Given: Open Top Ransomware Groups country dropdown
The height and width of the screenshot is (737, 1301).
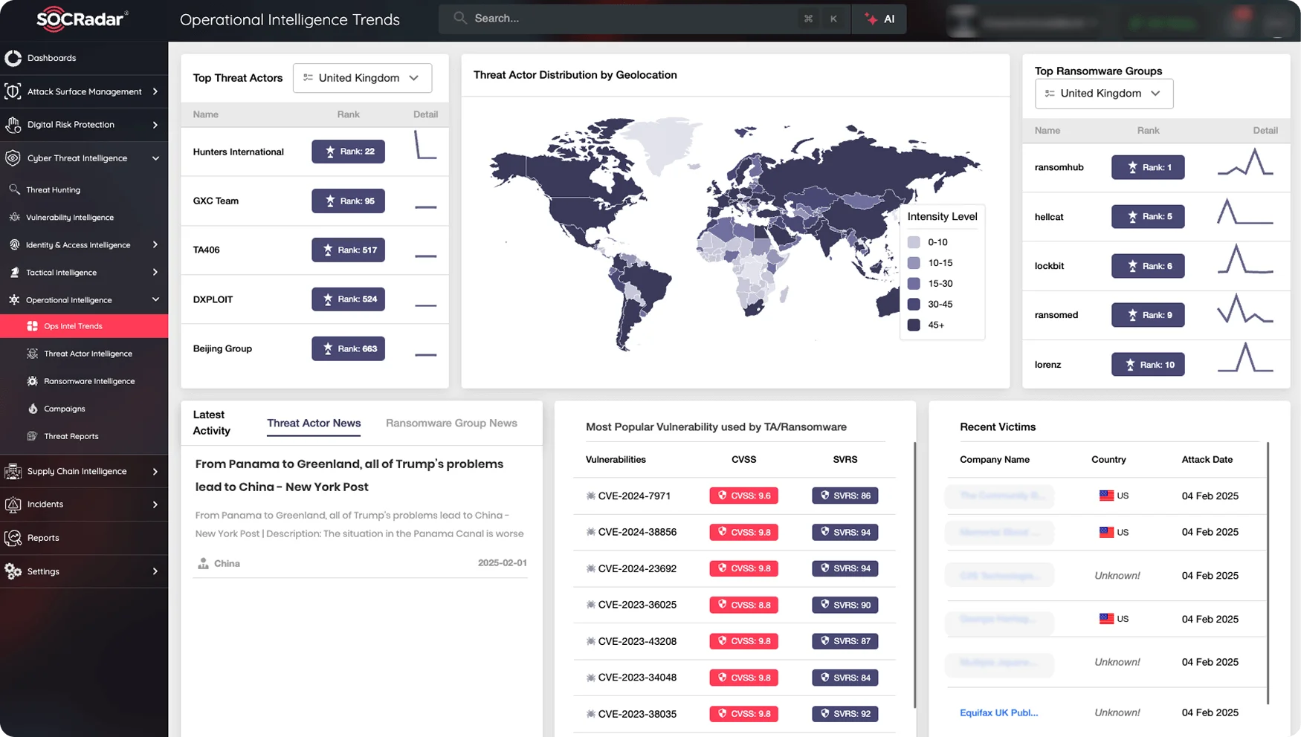Looking at the screenshot, I should point(1103,94).
